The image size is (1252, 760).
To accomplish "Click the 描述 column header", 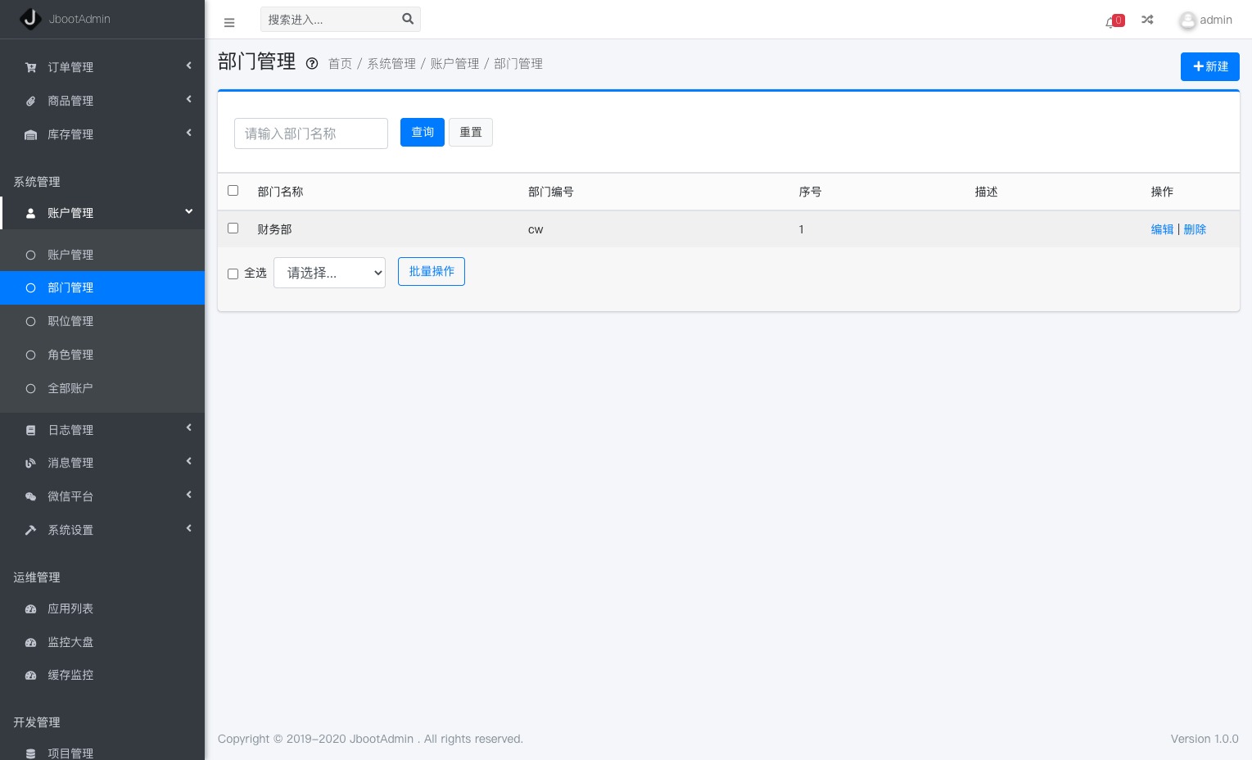I will [986, 192].
